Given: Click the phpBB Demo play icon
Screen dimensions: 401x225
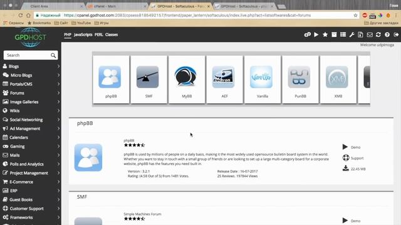Looking at the screenshot, I should pyautogui.click(x=345, y=147).
